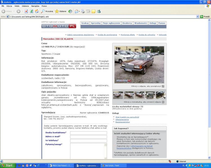Image resolution: width=211 pixels, height=168 pixels.
Task: Open the Pomoc menu in menu bar
Action: pos(44,6)
